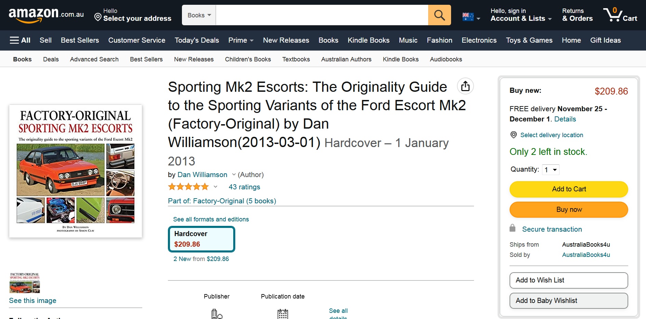646x319 pixels.
Task: Select the Hardcover format option
Action: 201,239
